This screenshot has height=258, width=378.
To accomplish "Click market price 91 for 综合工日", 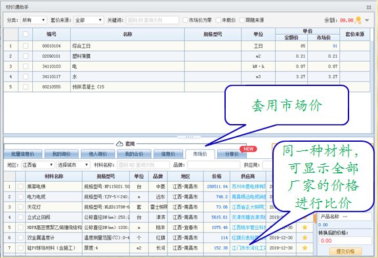I will point(335,46).
